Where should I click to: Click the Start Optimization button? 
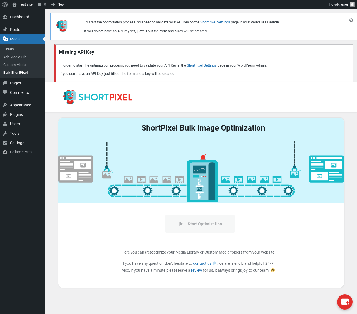tap(200, 224)
